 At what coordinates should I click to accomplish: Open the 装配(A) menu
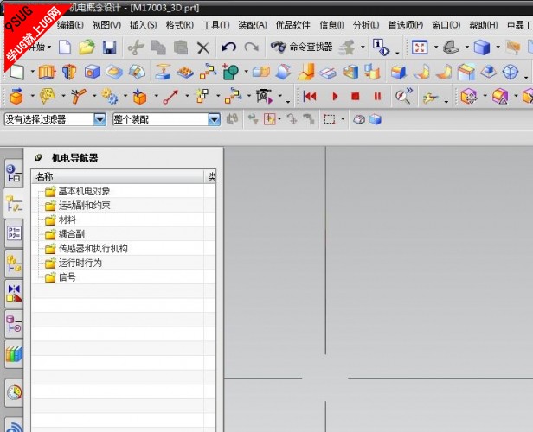click(253, 25)
